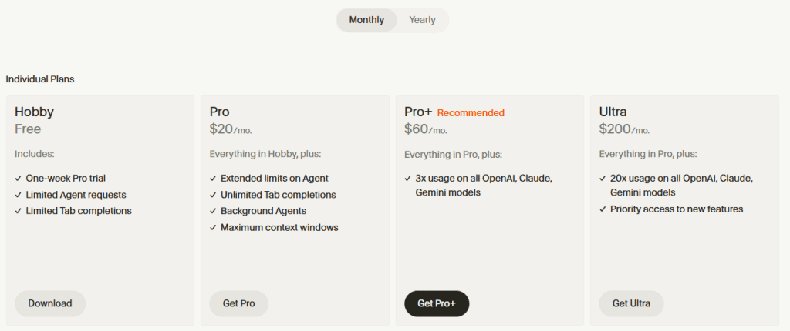The width and height of the screenshot is (790, 331).
Task: Click the Individual Plans heading
Action: pyautogui.click(x=40, y=79)
